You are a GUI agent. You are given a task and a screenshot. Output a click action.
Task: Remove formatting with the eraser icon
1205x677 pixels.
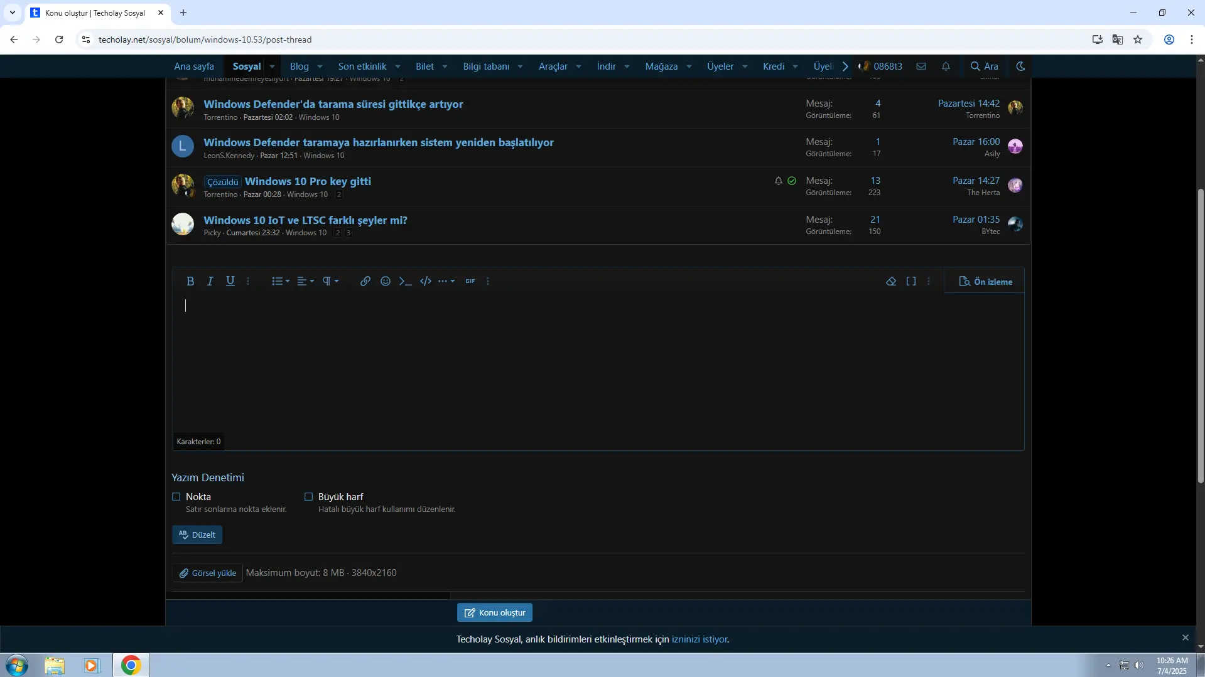click(x=891, y=281)
